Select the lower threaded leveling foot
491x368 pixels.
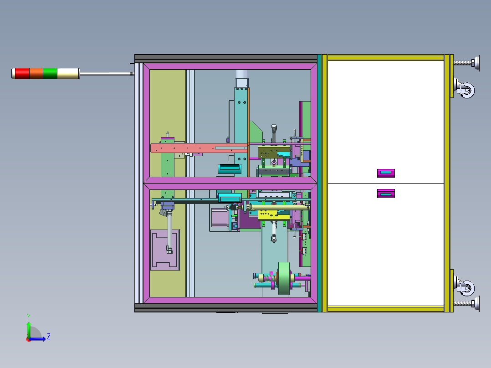467,303
